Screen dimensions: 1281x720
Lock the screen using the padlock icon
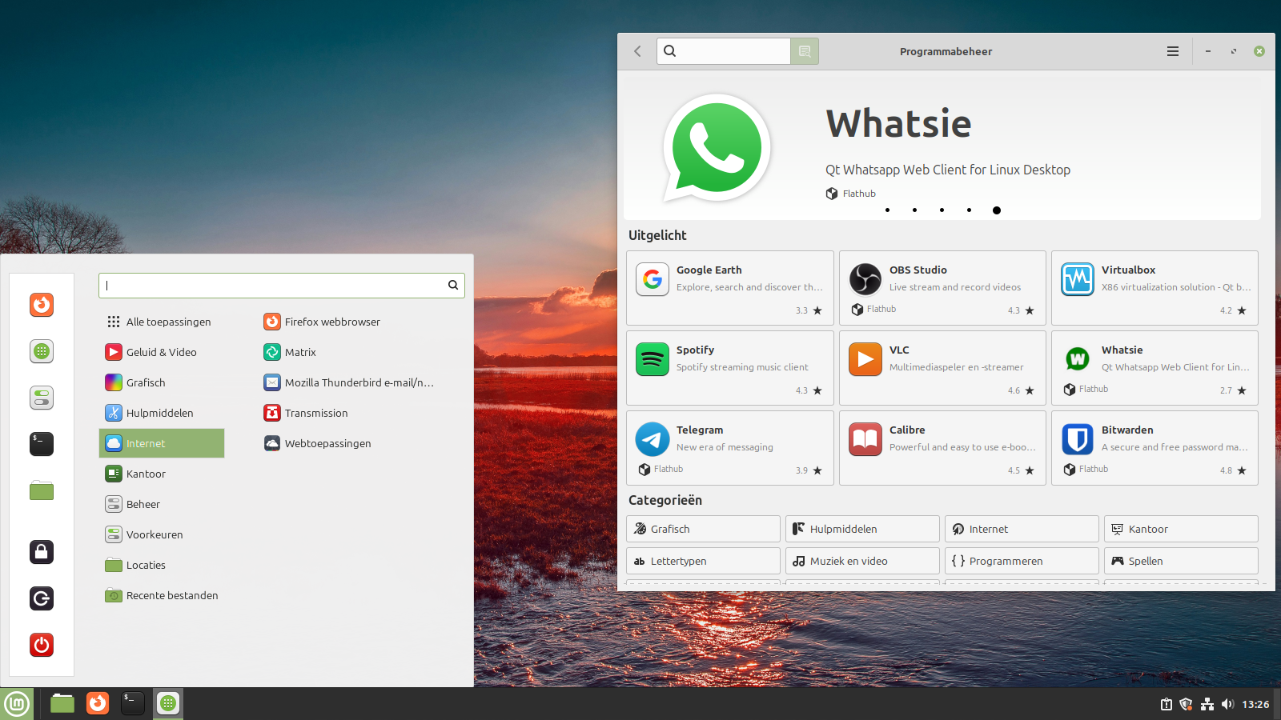41,552
